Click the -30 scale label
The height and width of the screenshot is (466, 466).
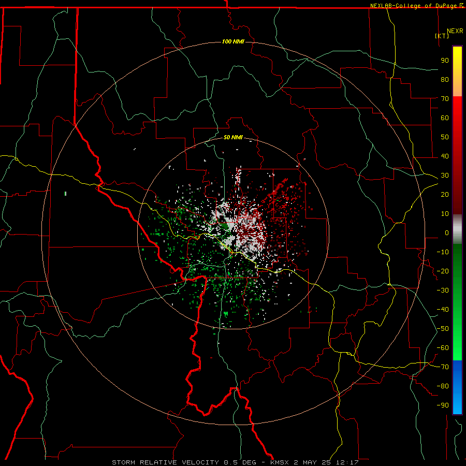443,290
